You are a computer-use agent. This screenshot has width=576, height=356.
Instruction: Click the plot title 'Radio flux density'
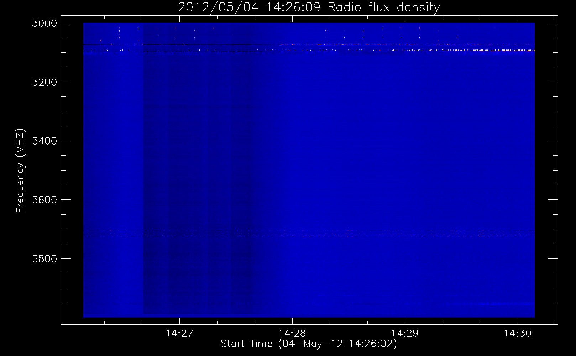(x=384, y=7)
